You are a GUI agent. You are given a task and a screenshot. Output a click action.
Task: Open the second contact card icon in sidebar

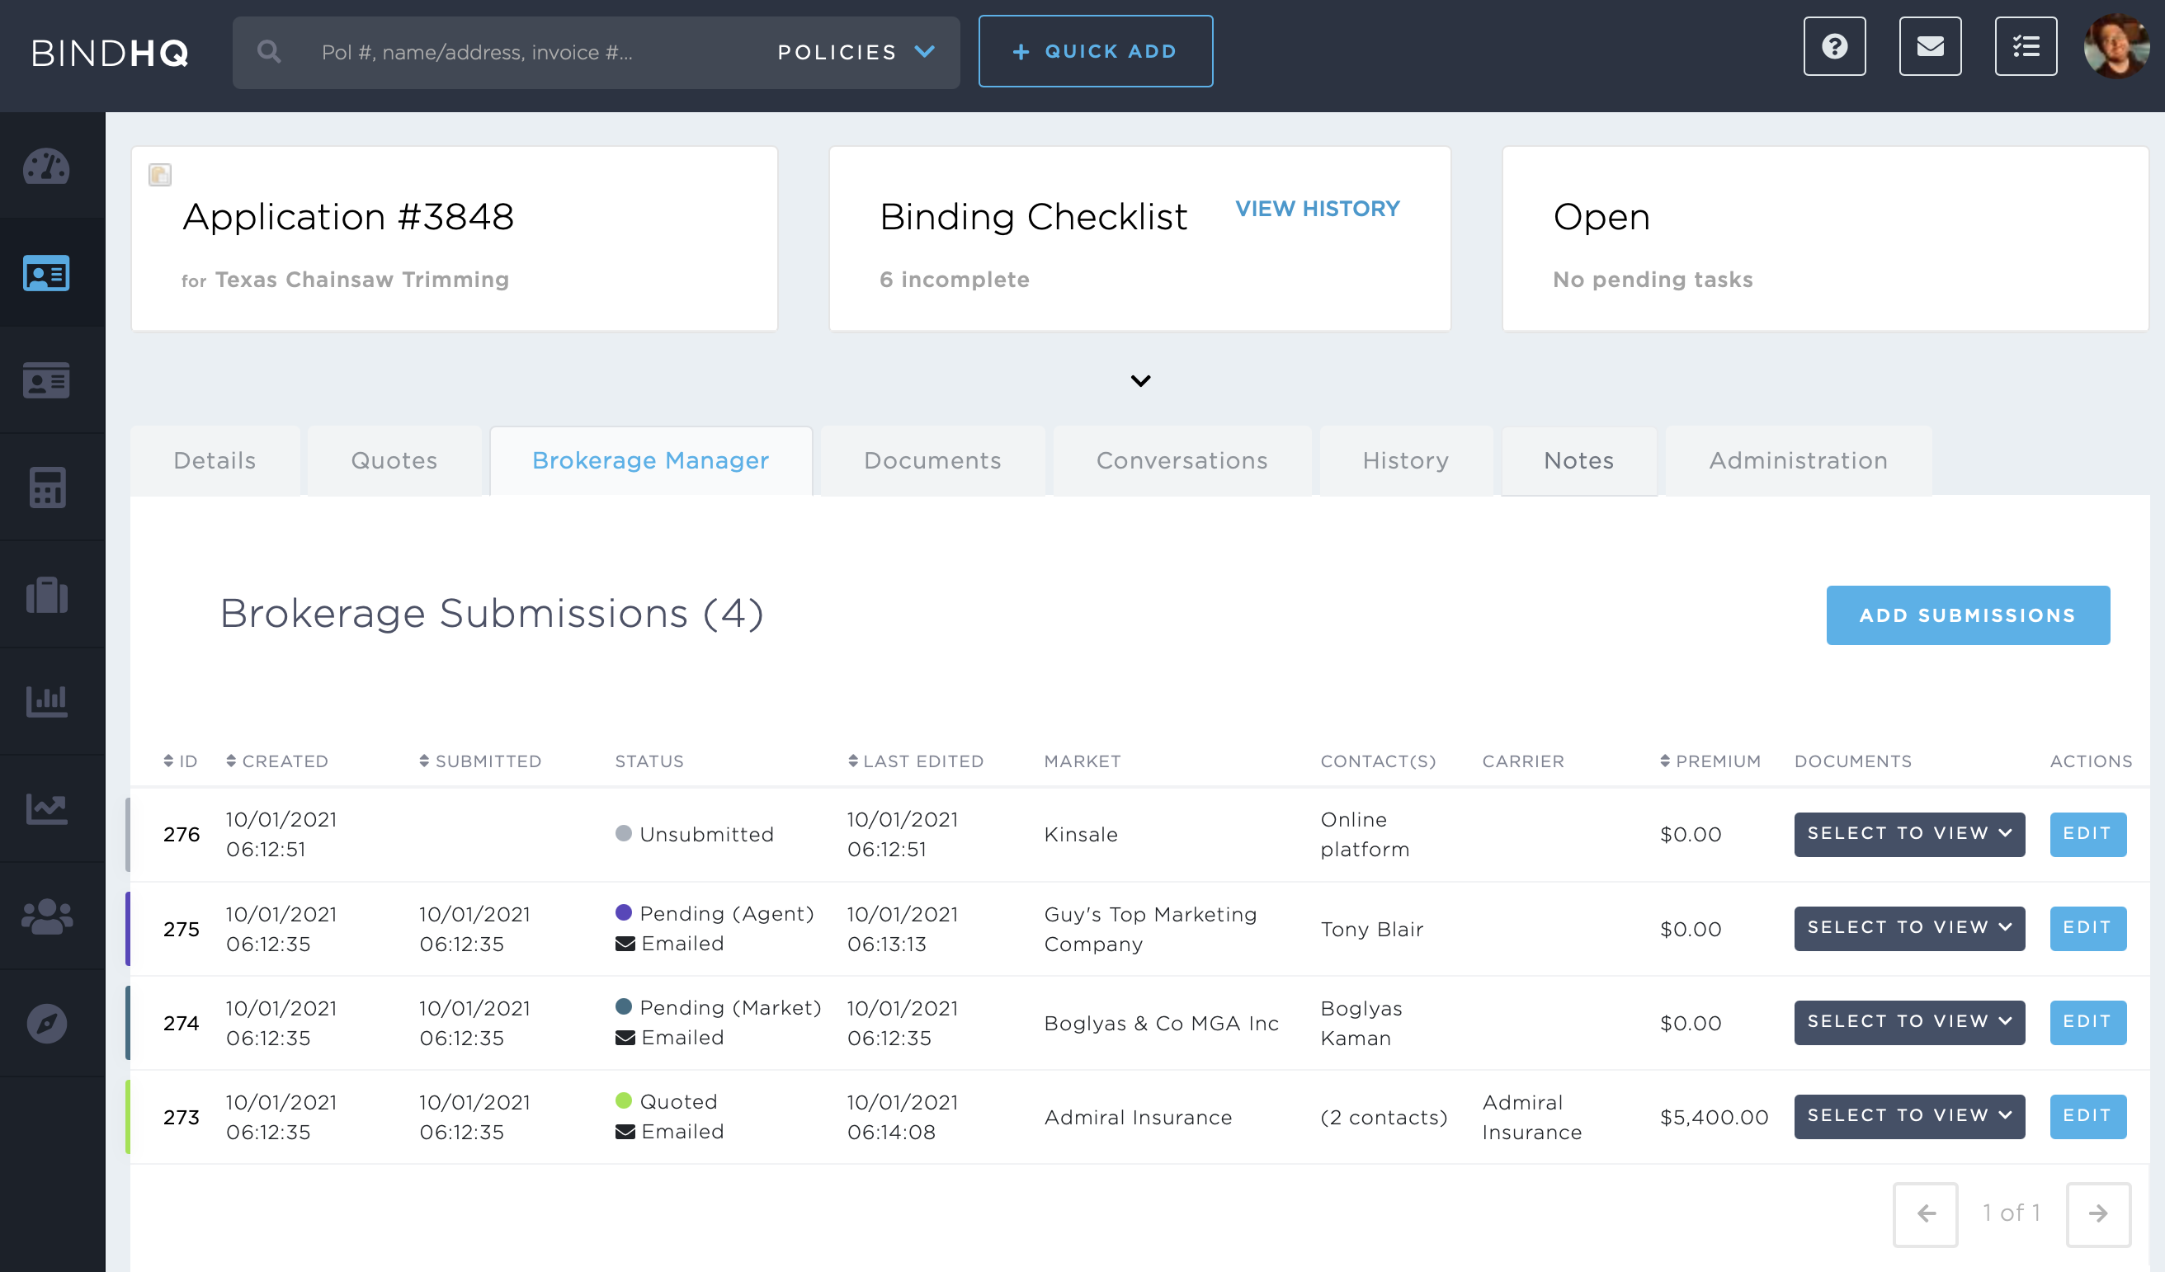coord(46,380)
